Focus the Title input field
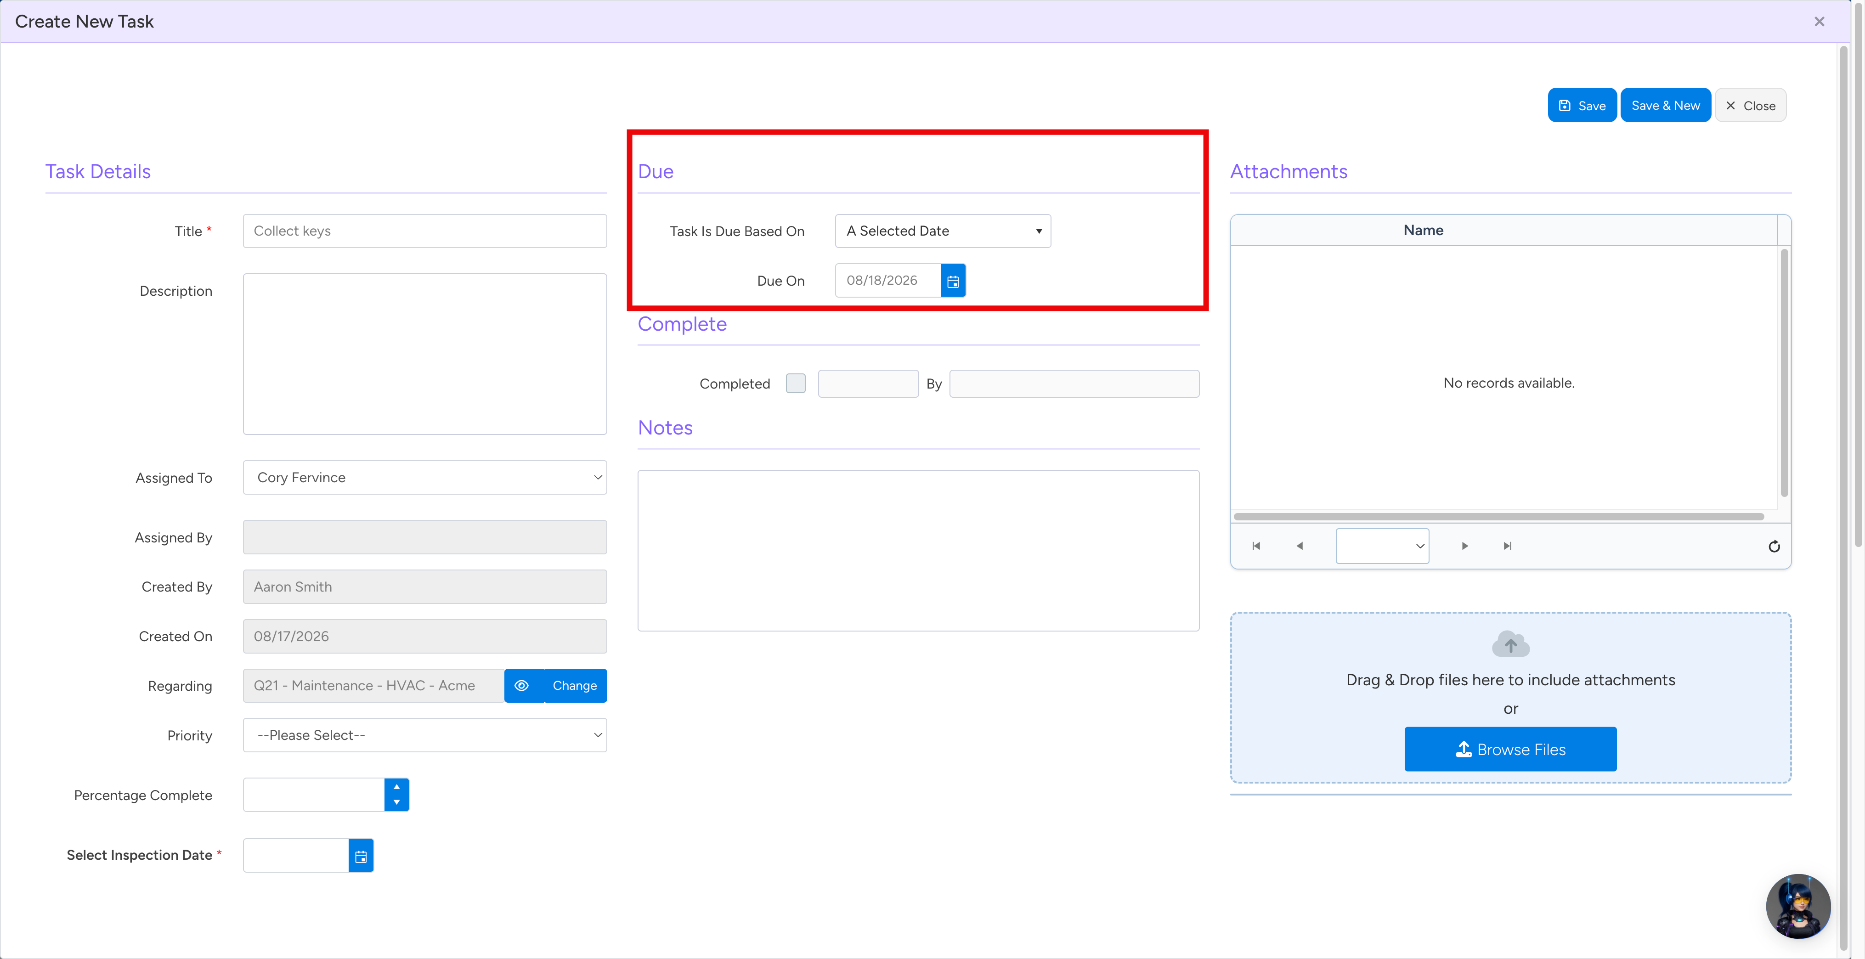 425,231
